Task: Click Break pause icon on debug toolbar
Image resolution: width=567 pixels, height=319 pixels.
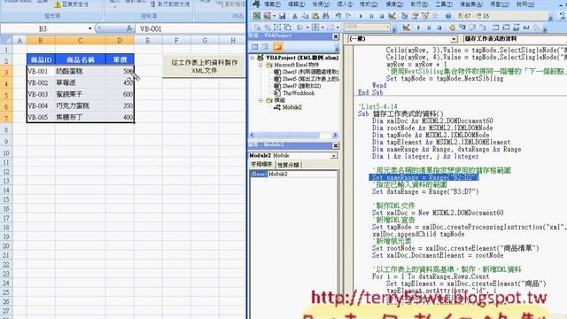Action: pos(429,27)
